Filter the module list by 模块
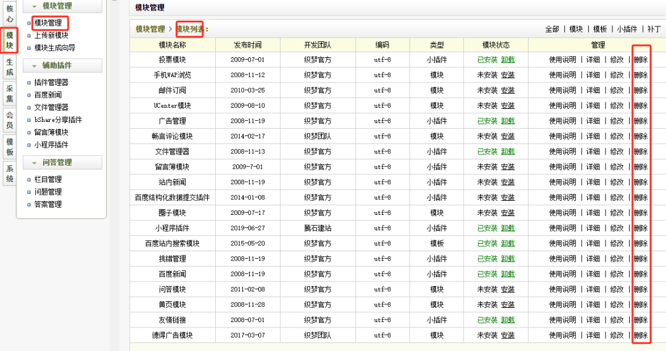666x351 pixels. (x=576, y=30)
